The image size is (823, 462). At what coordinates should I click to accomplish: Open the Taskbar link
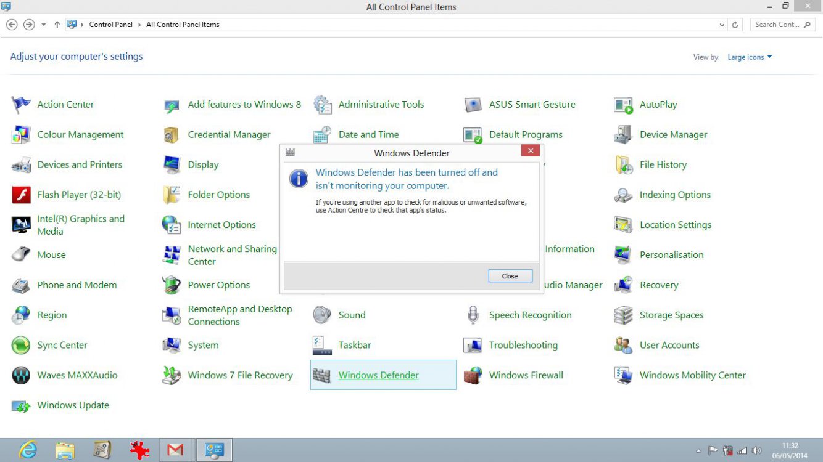355,345
